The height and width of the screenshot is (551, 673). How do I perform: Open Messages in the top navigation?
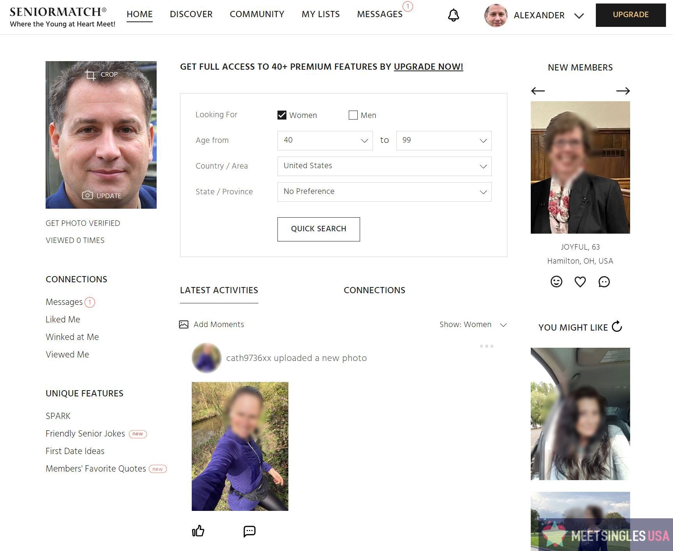pyautogui.click(x=380, y=14)
